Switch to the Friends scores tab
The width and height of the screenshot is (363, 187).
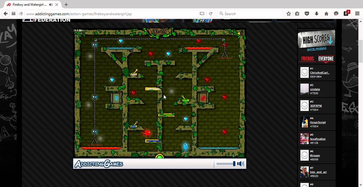click(x=307, y=59)
